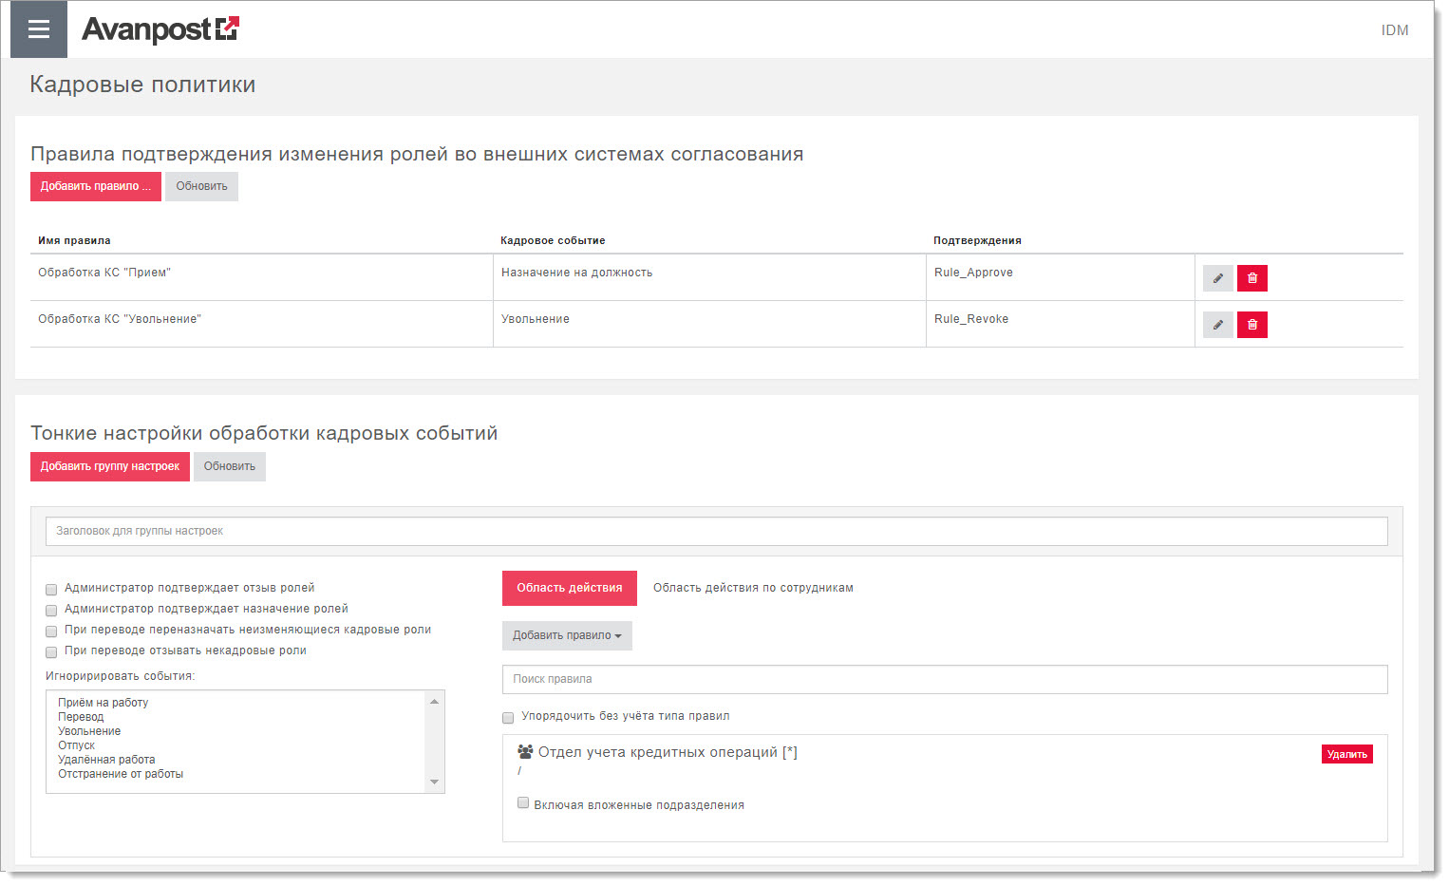The image size is (1449, 886).
Task: Click Добавить группу настроек button
Action: pyautogui.click(x=110, y=466)
